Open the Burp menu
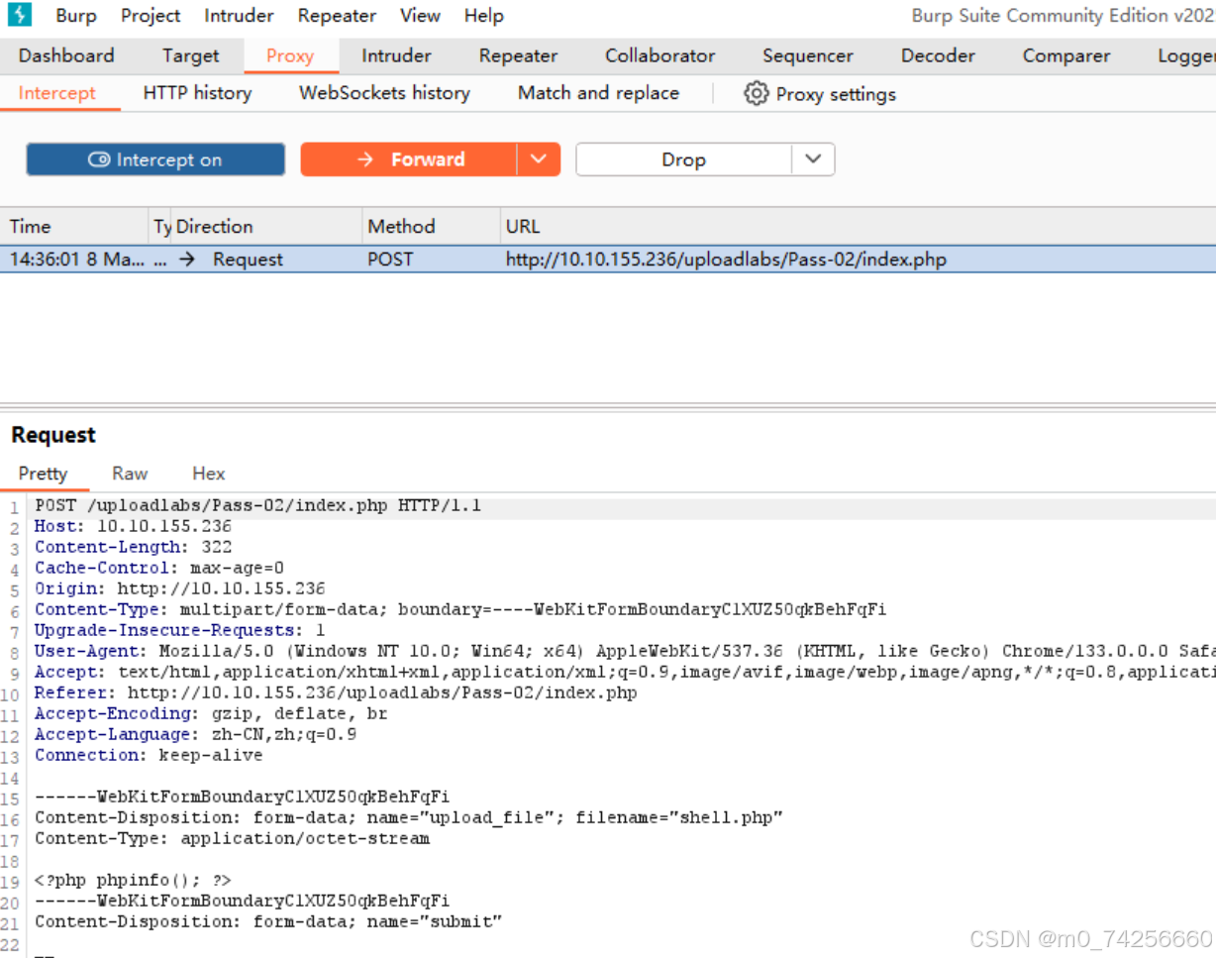Viewport: 1216px width, 958px height. pos(76,16)
